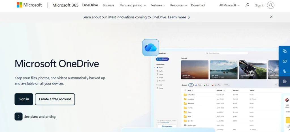Open the More filter dropdown in Recent

pos(227,85)
